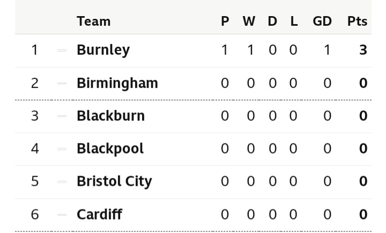
Task: Open the Cardiff team link
Action: point(99,215)
